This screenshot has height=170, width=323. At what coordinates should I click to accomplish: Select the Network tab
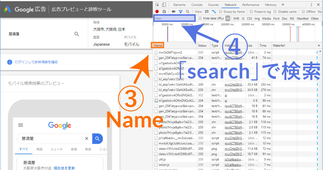pyautogui.click(x=230, y=5)
